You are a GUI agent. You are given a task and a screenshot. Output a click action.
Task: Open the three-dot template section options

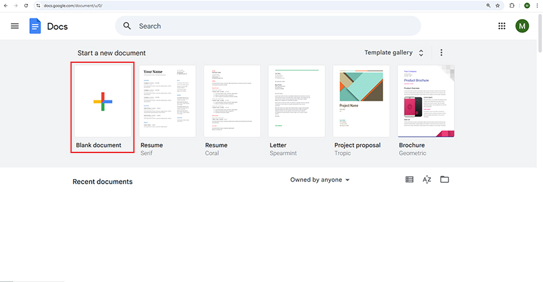click(441, 53)
